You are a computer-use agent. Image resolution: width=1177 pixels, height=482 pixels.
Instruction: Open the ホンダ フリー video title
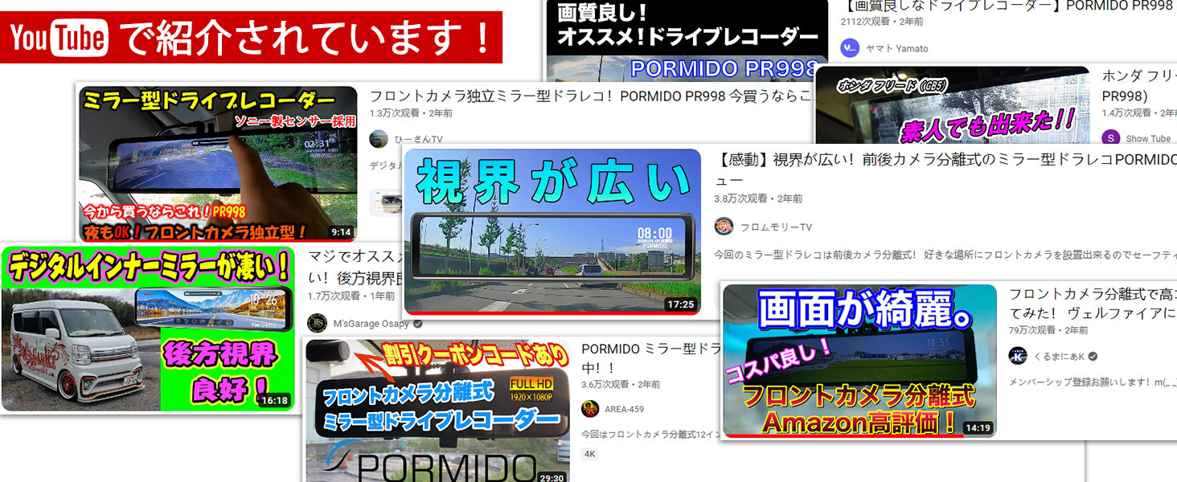(x=1139, y=85)
